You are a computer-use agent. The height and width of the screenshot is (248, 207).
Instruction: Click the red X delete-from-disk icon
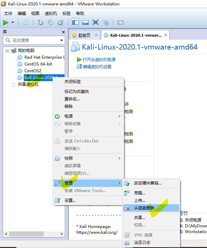pos(127,208)
